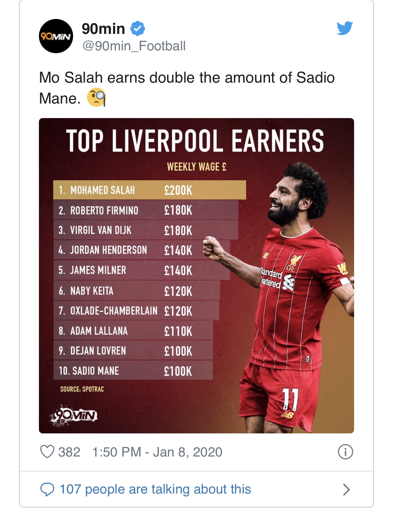Like the tweet with heart icon
Image resolution: width=393 pixels, height=510 pixels.
(x=47, y=451)
